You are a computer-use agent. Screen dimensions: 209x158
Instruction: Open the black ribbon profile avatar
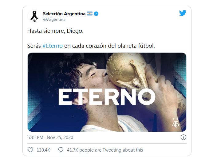coord(34,16)
